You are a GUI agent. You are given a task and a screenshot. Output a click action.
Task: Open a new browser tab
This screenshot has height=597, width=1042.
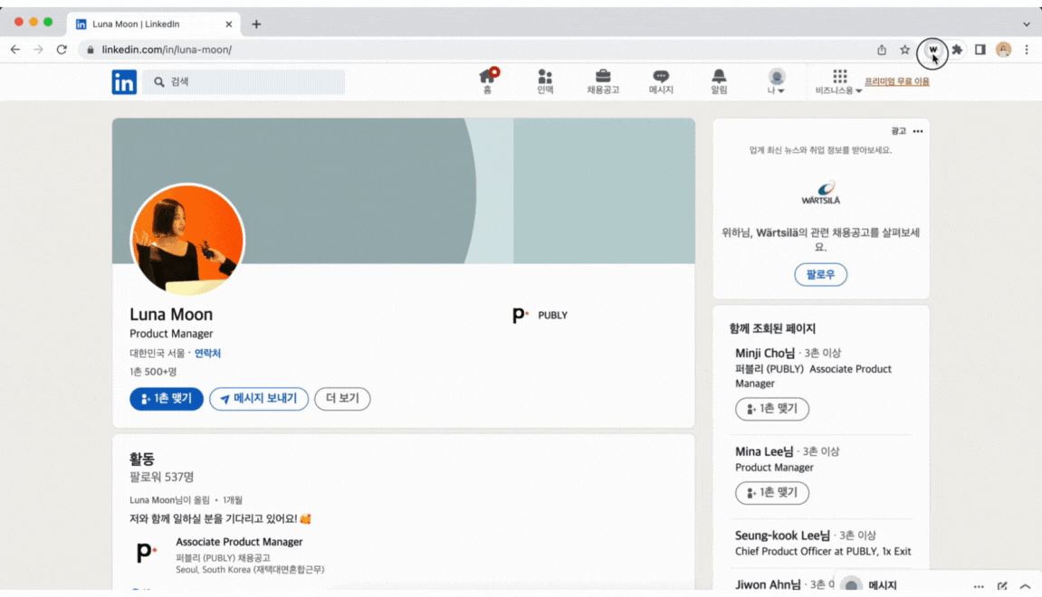(256, 24)
